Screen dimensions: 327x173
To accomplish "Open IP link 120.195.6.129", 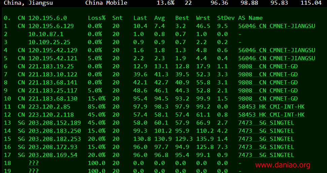I will point(51,26).
